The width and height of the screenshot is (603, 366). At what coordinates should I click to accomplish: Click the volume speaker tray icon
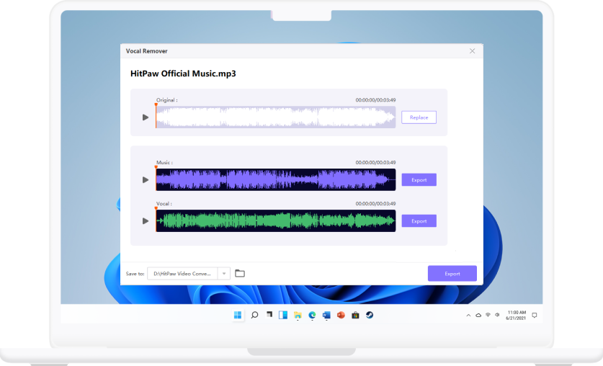point(497,315)
